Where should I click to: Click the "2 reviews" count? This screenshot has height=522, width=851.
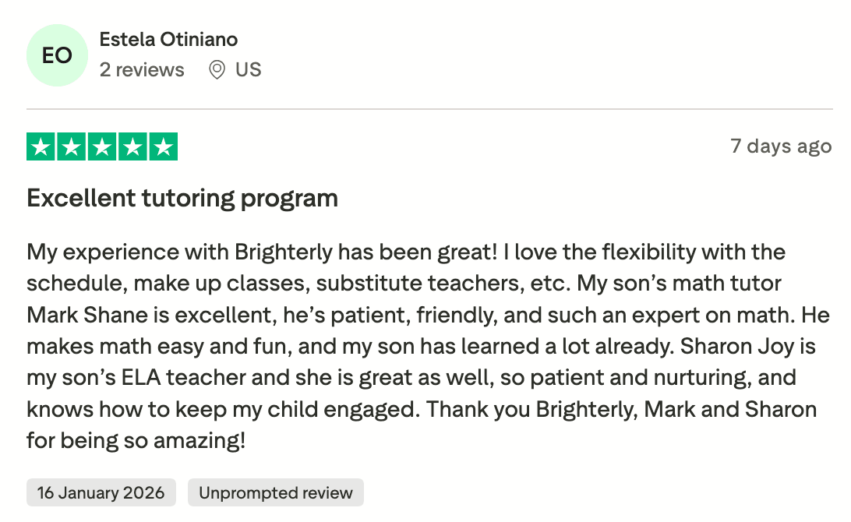[x=142, y=70]
